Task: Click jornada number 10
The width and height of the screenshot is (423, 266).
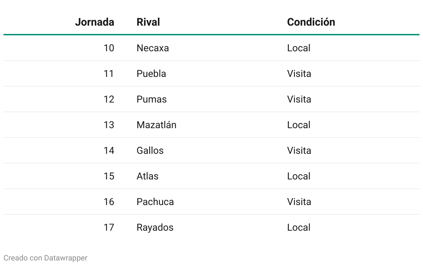Action: [109, 48]
